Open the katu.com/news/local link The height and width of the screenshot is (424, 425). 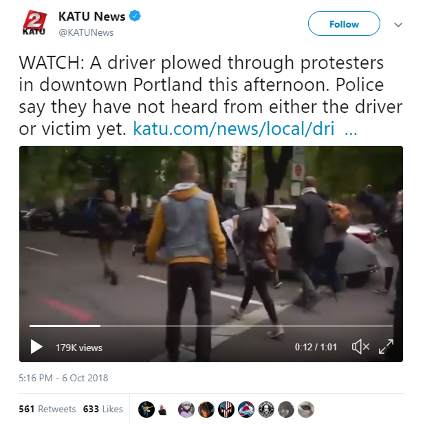pos(245,128)
